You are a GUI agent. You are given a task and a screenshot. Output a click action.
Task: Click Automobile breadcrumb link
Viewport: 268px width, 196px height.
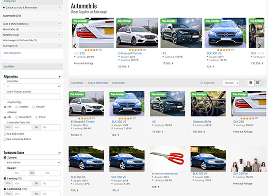(118, 83)
